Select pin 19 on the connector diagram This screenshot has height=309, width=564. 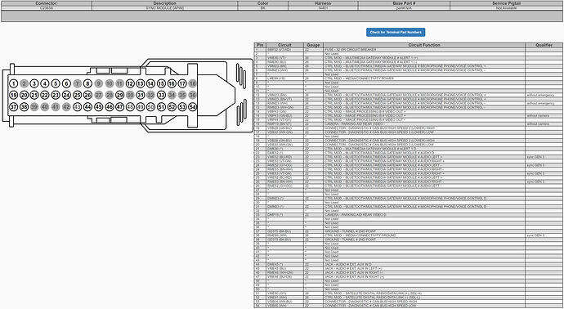tap(13, 96)
